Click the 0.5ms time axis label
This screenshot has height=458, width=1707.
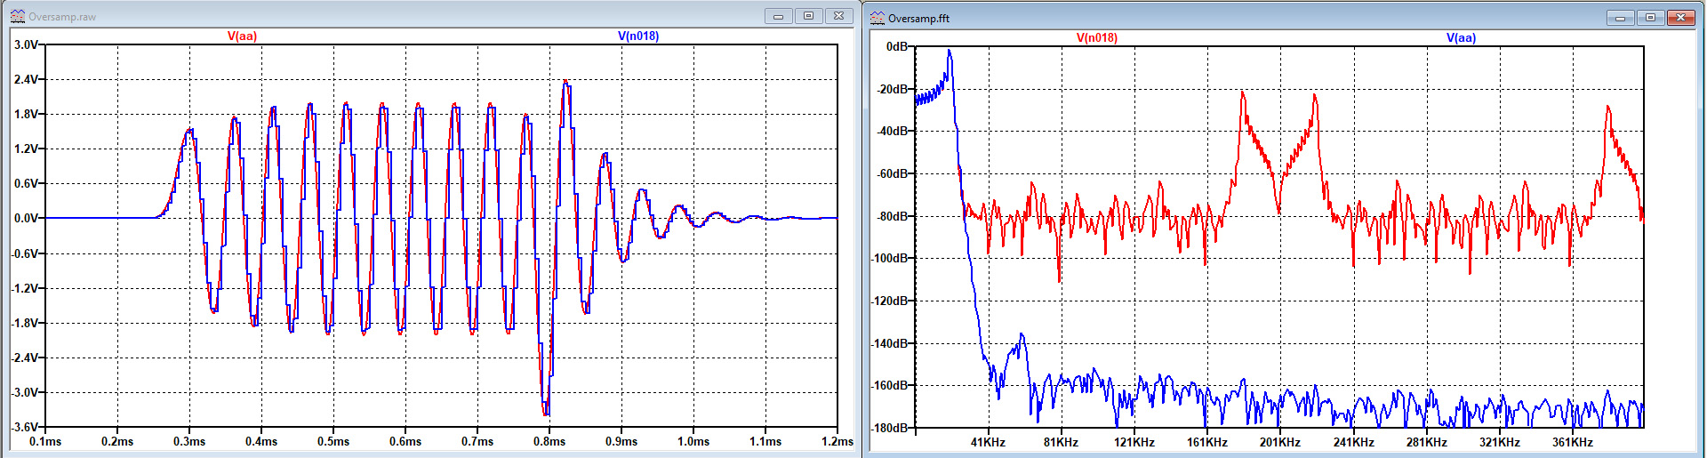coord(333,442)
